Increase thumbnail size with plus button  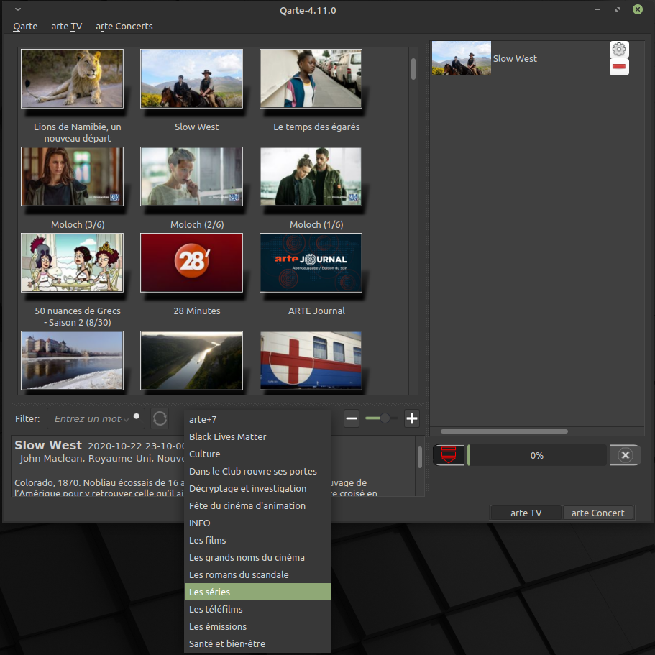pos(412,418)
